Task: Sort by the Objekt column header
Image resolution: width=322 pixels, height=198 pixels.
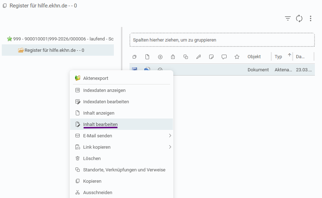Action: point(254,57)
